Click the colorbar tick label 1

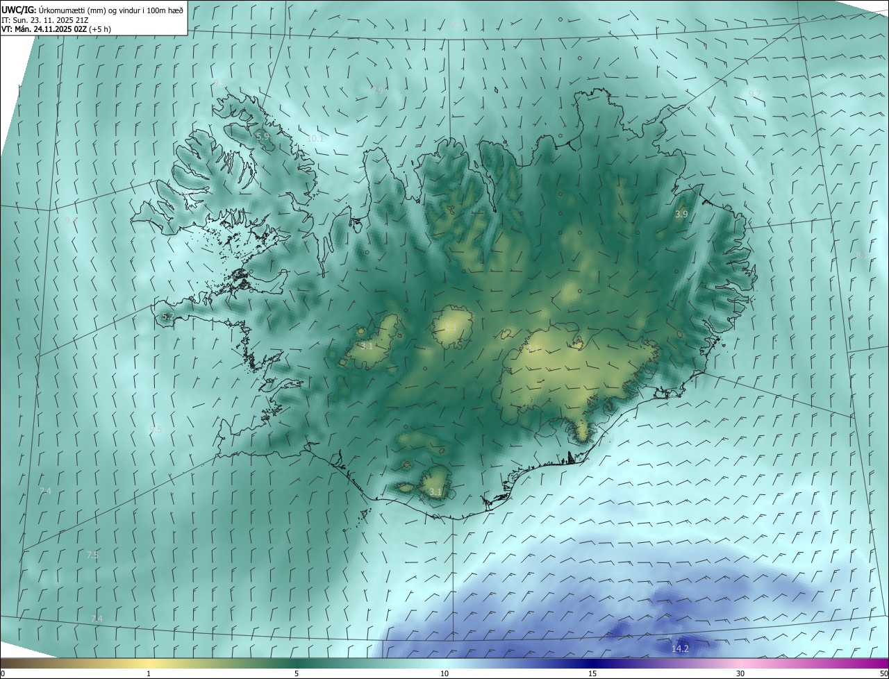pos(149,673)
